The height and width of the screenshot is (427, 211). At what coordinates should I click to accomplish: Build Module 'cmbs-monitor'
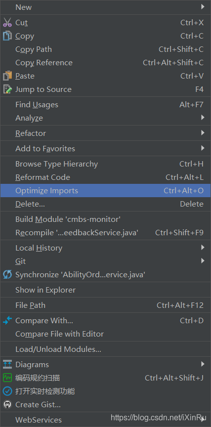(105, 219)
